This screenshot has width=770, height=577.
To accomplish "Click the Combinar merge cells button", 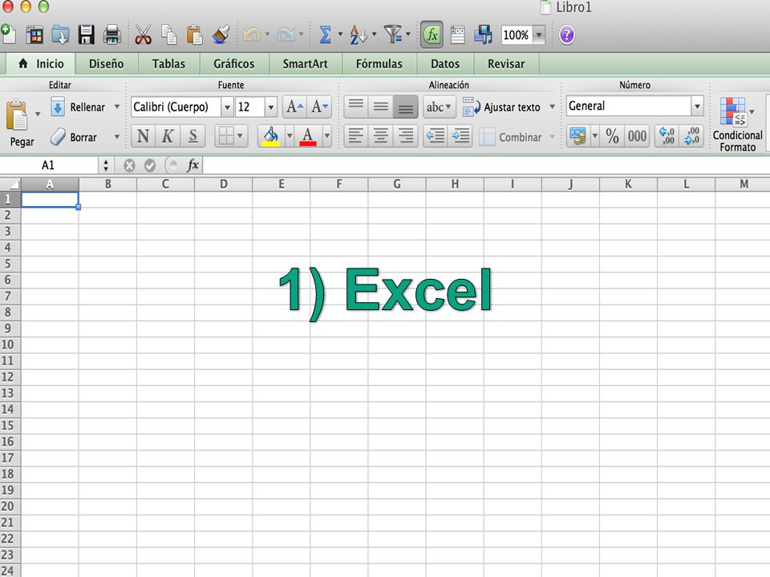I will (511, 137).
